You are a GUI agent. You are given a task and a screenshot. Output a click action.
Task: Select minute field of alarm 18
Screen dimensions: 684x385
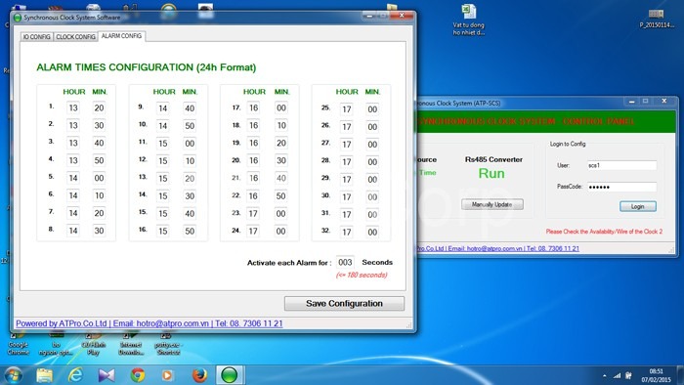point(281,126)
